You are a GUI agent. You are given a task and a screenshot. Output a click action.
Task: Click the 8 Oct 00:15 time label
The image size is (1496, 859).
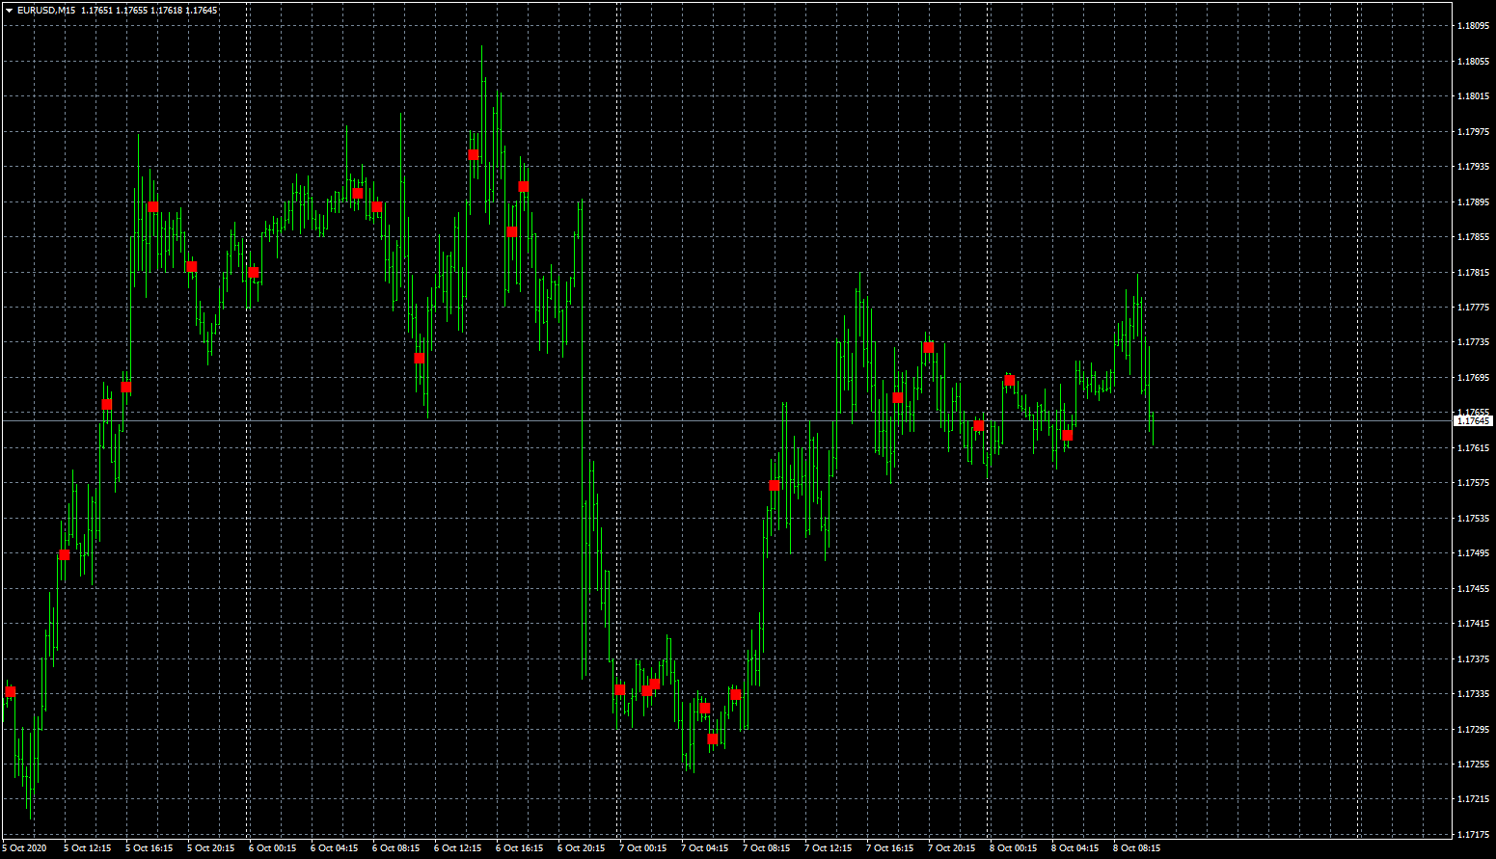click(1014, 848)
